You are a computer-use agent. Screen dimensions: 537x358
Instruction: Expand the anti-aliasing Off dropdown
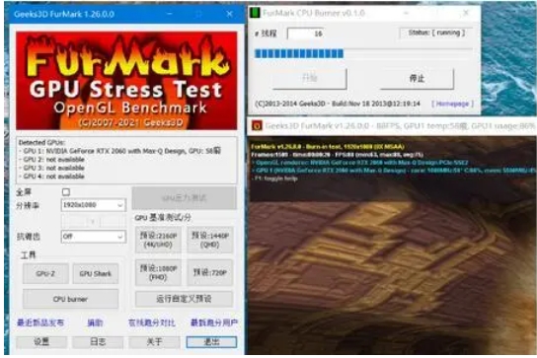click(94, 237)
